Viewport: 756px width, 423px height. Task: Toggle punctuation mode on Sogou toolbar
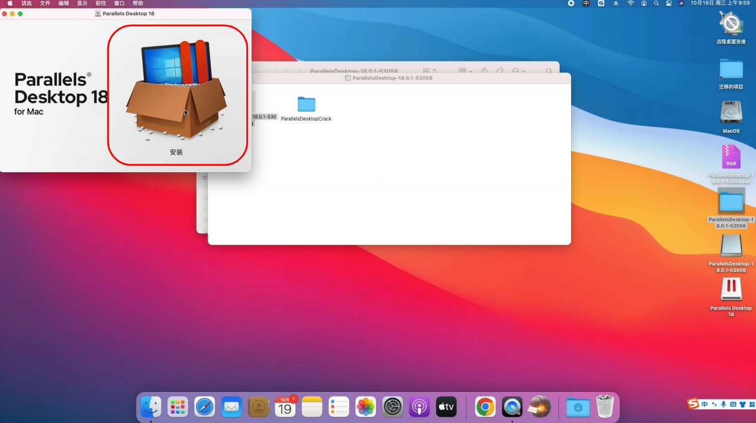(714, 405)
